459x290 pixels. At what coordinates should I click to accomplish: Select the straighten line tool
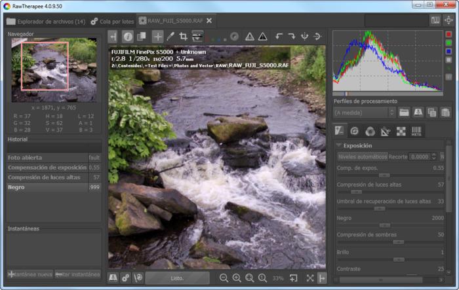coord(197,37)
